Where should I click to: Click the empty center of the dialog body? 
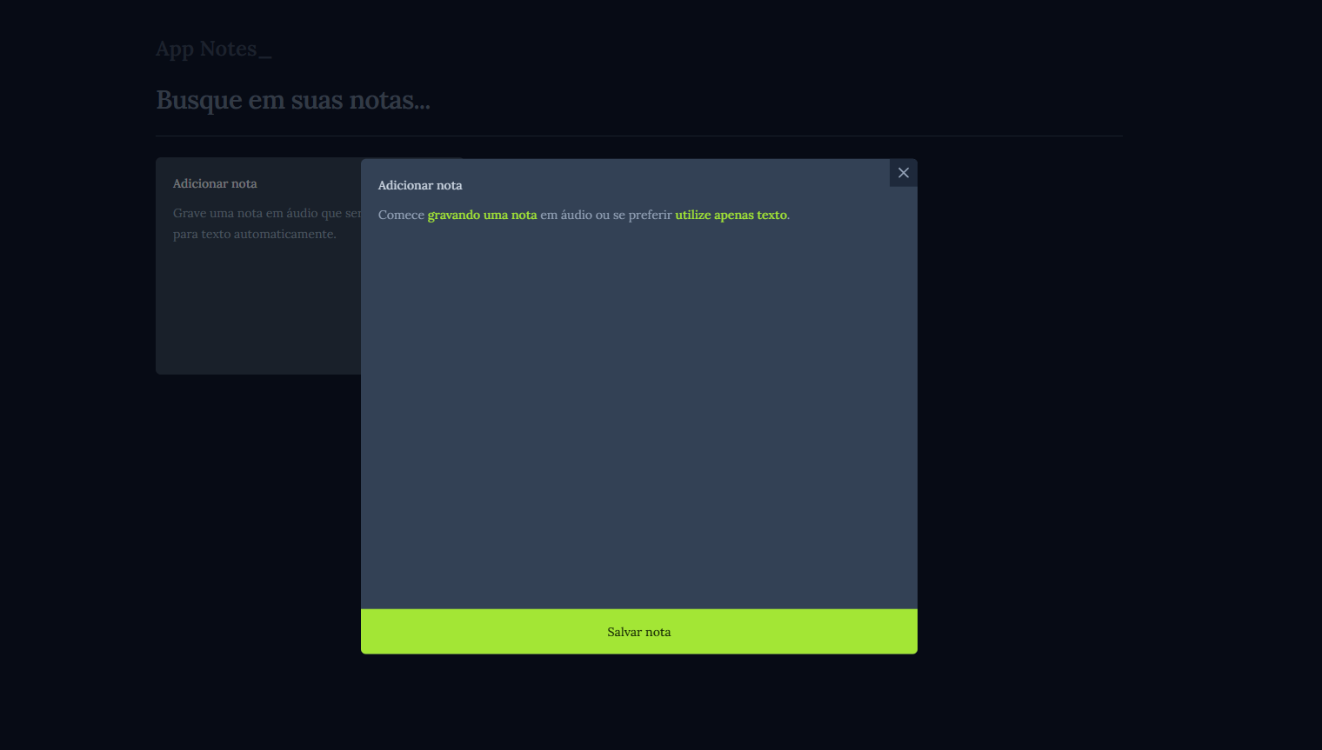point(639,408)
